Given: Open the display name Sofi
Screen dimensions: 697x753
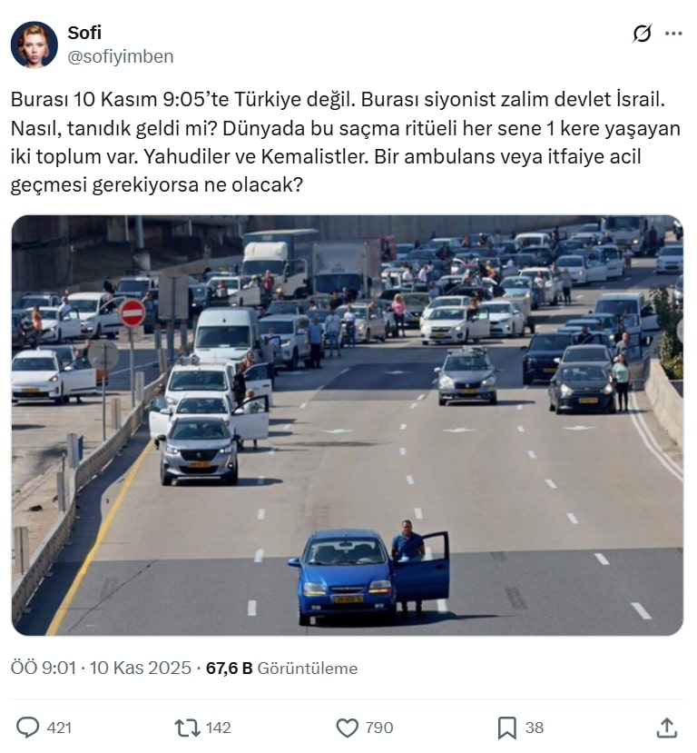Looking at the screenshot, I should [84, 33].
